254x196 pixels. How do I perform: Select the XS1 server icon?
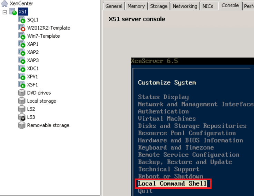pos(13,12)
